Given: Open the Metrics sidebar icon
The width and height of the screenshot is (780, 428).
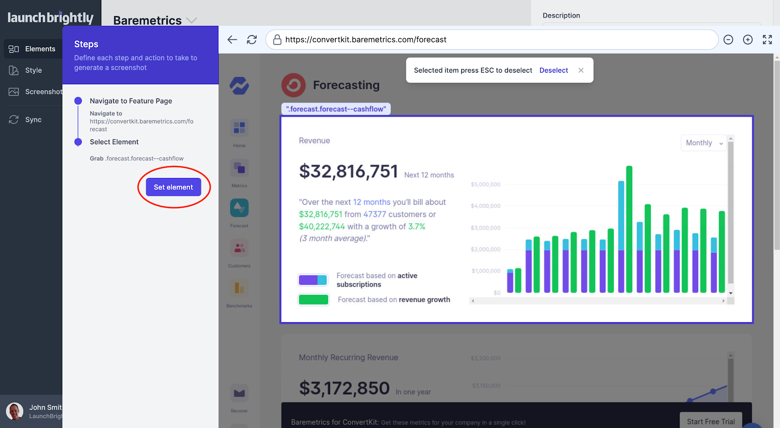Looking at the screenshot, I should coord(239,169).
